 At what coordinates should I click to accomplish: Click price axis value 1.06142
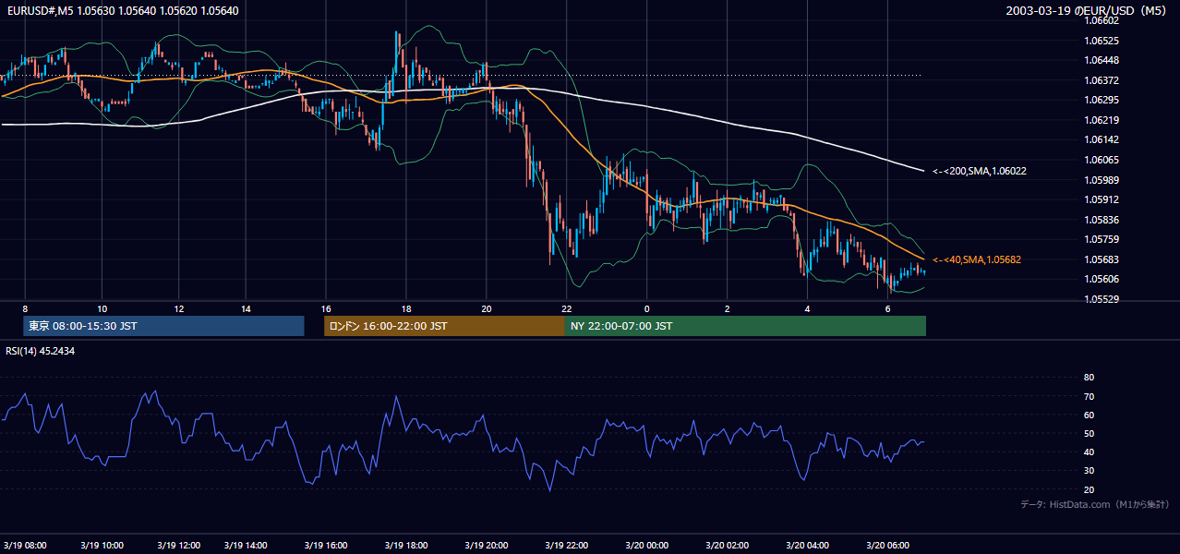[x=1102, y=139]
